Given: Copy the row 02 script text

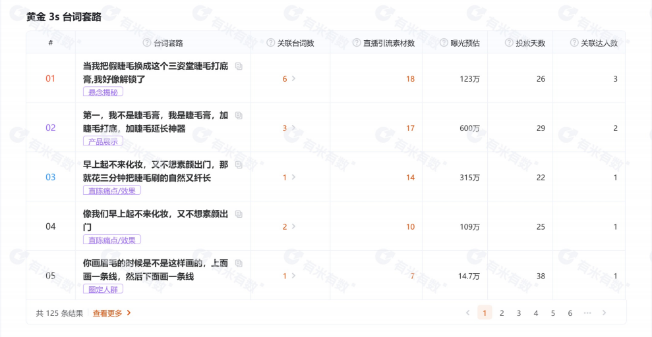Looking at the screenshot, I should [x=239, y=115].
